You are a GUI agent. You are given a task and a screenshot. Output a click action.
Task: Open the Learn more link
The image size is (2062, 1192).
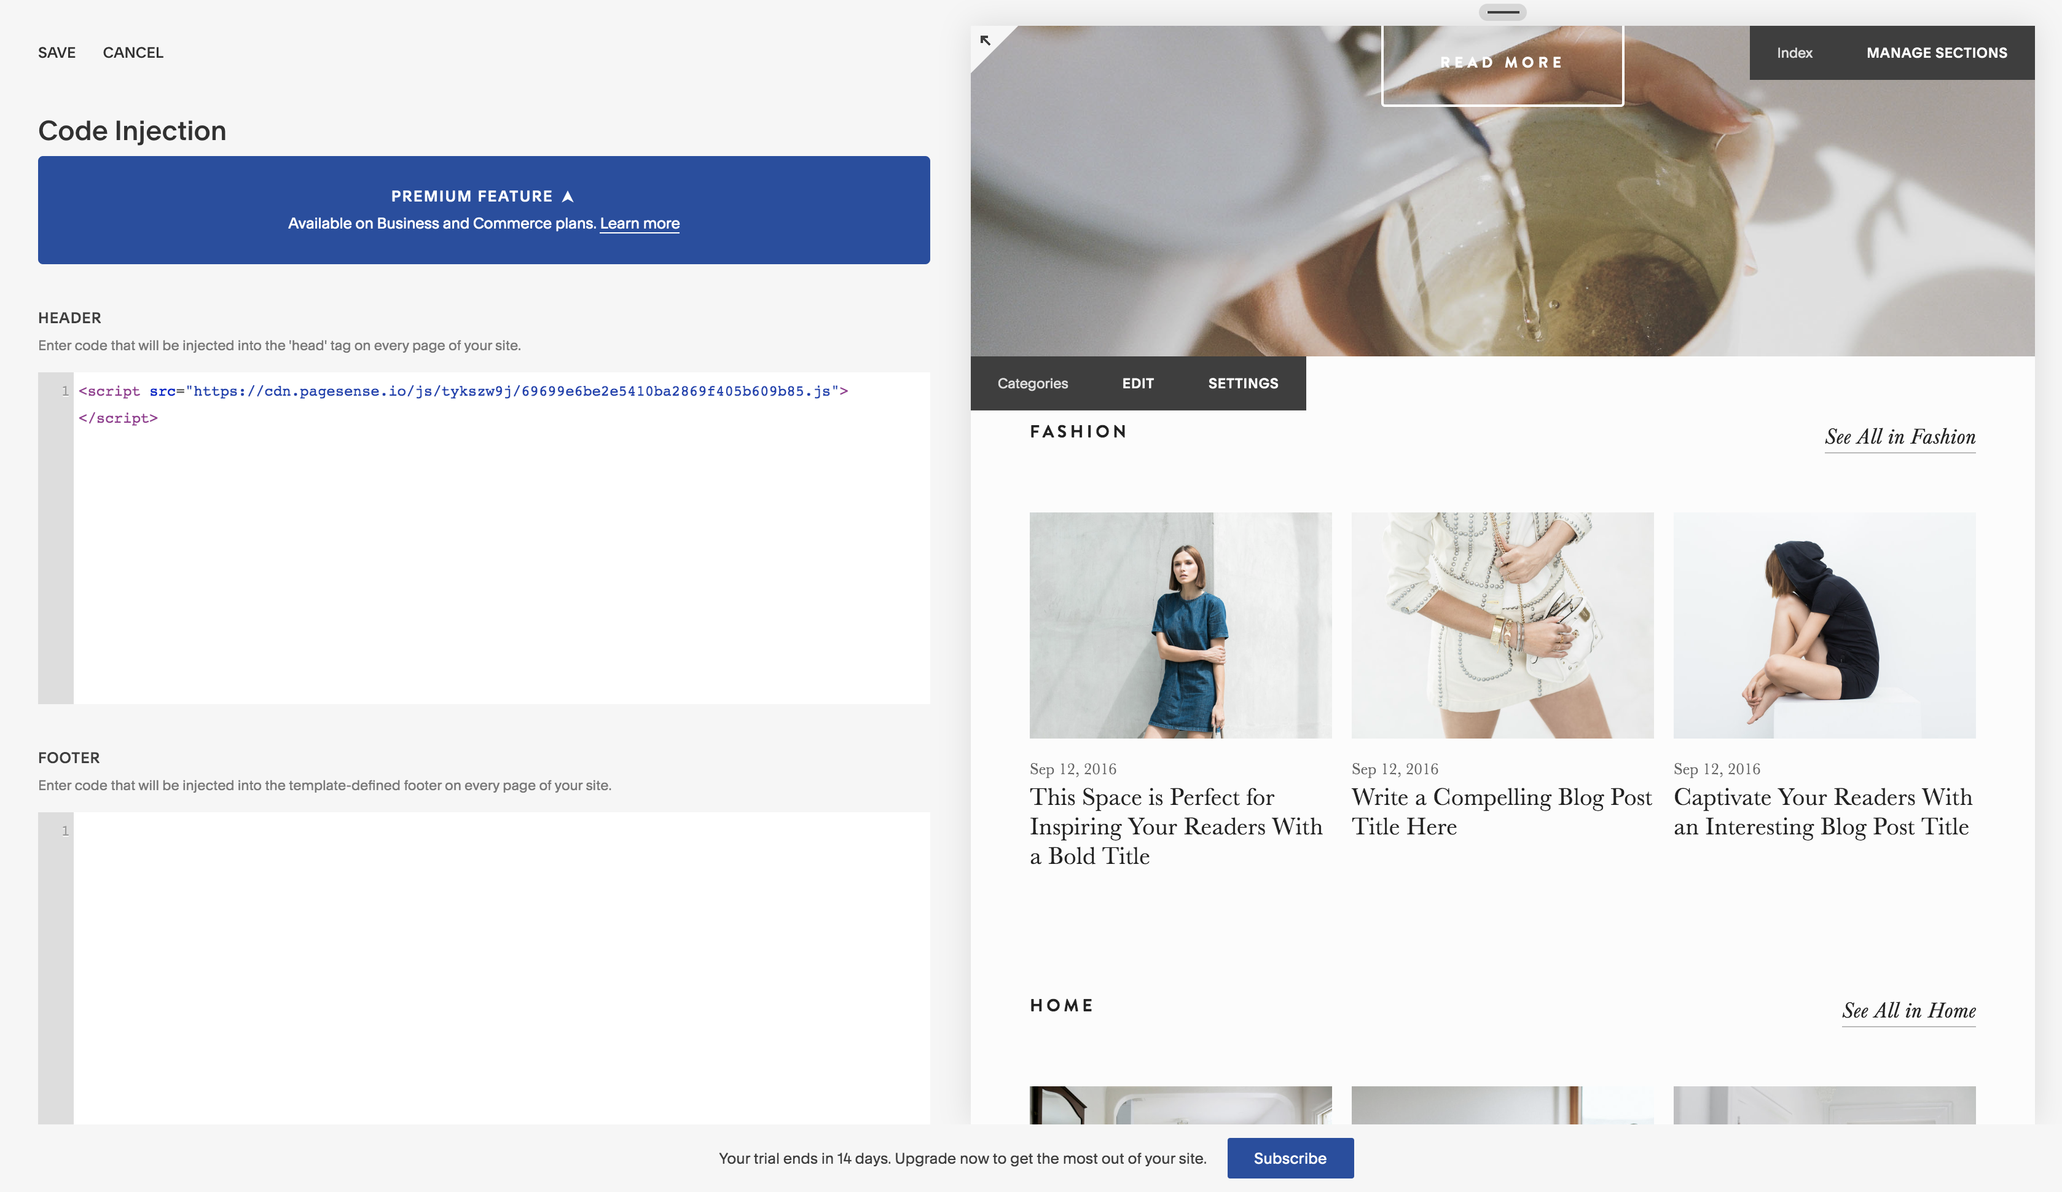(639, 224)
